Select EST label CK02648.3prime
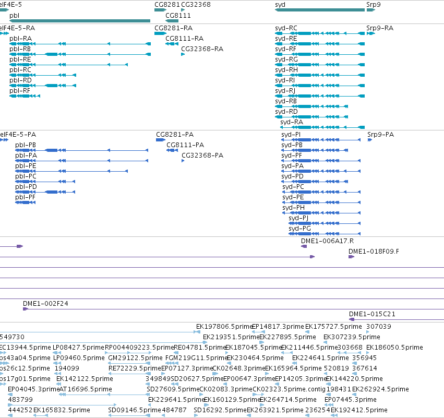This screenshot has height=418, width=444. (x=239, y=368)
